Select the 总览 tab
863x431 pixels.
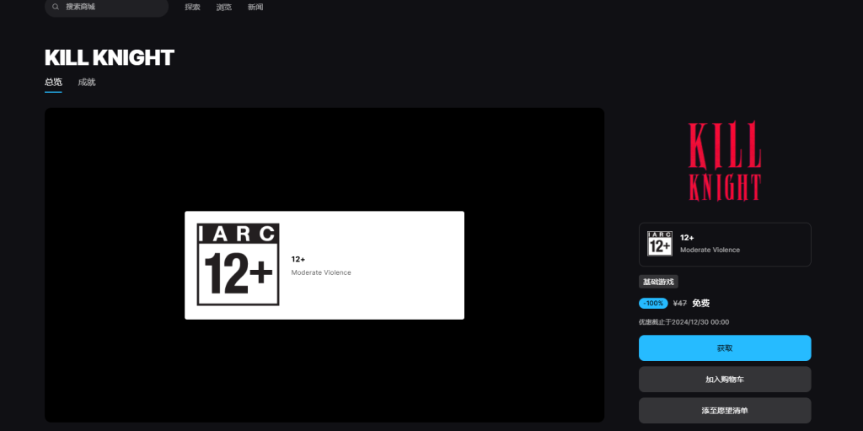[53, 82]
